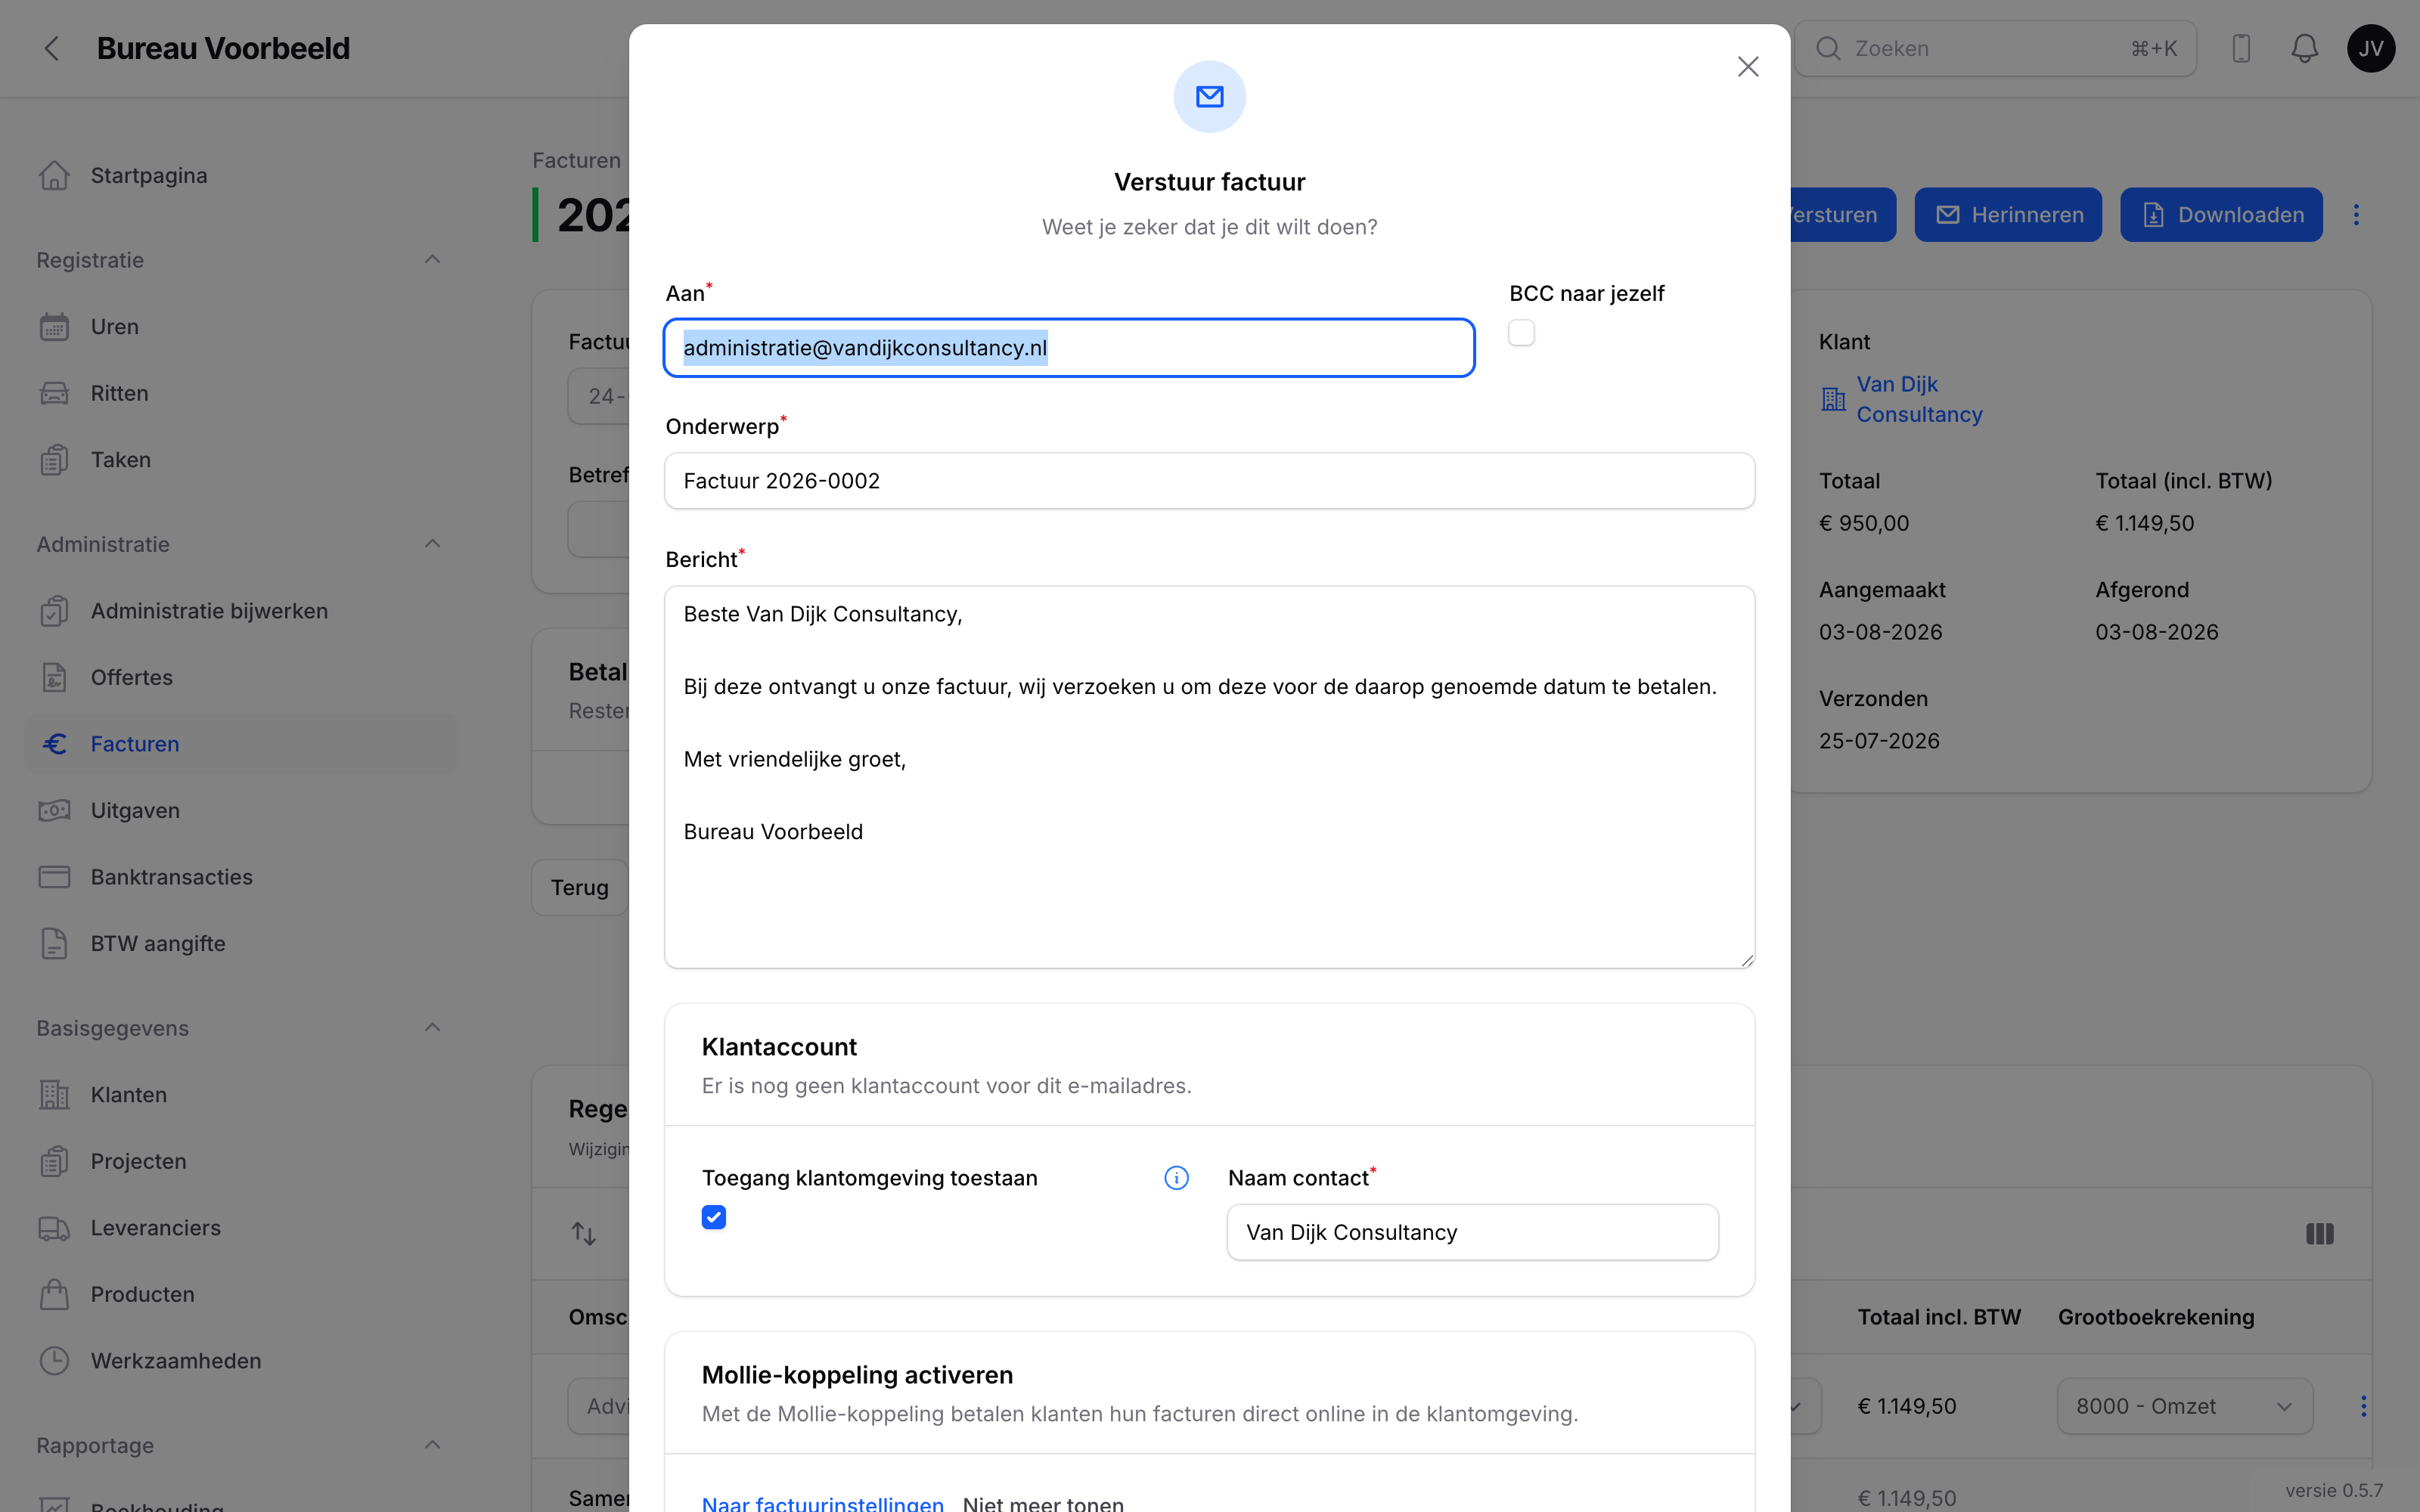
Task: Enable BCC naar jezelf checkbox
Action: (x=1521, y=333)
